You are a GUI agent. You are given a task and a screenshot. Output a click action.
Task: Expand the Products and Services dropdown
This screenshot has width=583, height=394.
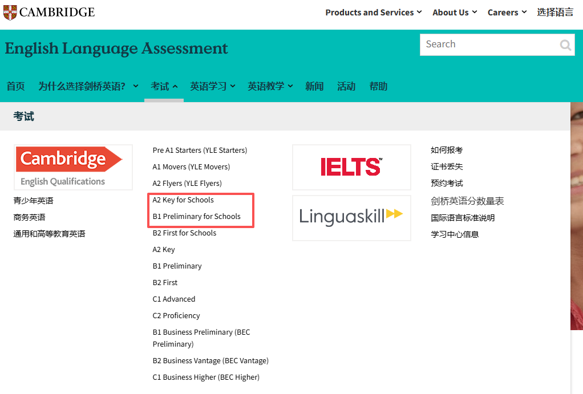pos(373,13)
